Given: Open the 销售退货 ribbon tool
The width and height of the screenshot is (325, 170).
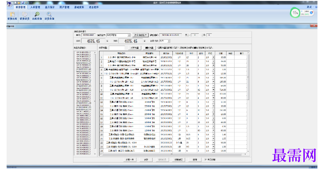Looking at the screenshot, I should 24,16.
